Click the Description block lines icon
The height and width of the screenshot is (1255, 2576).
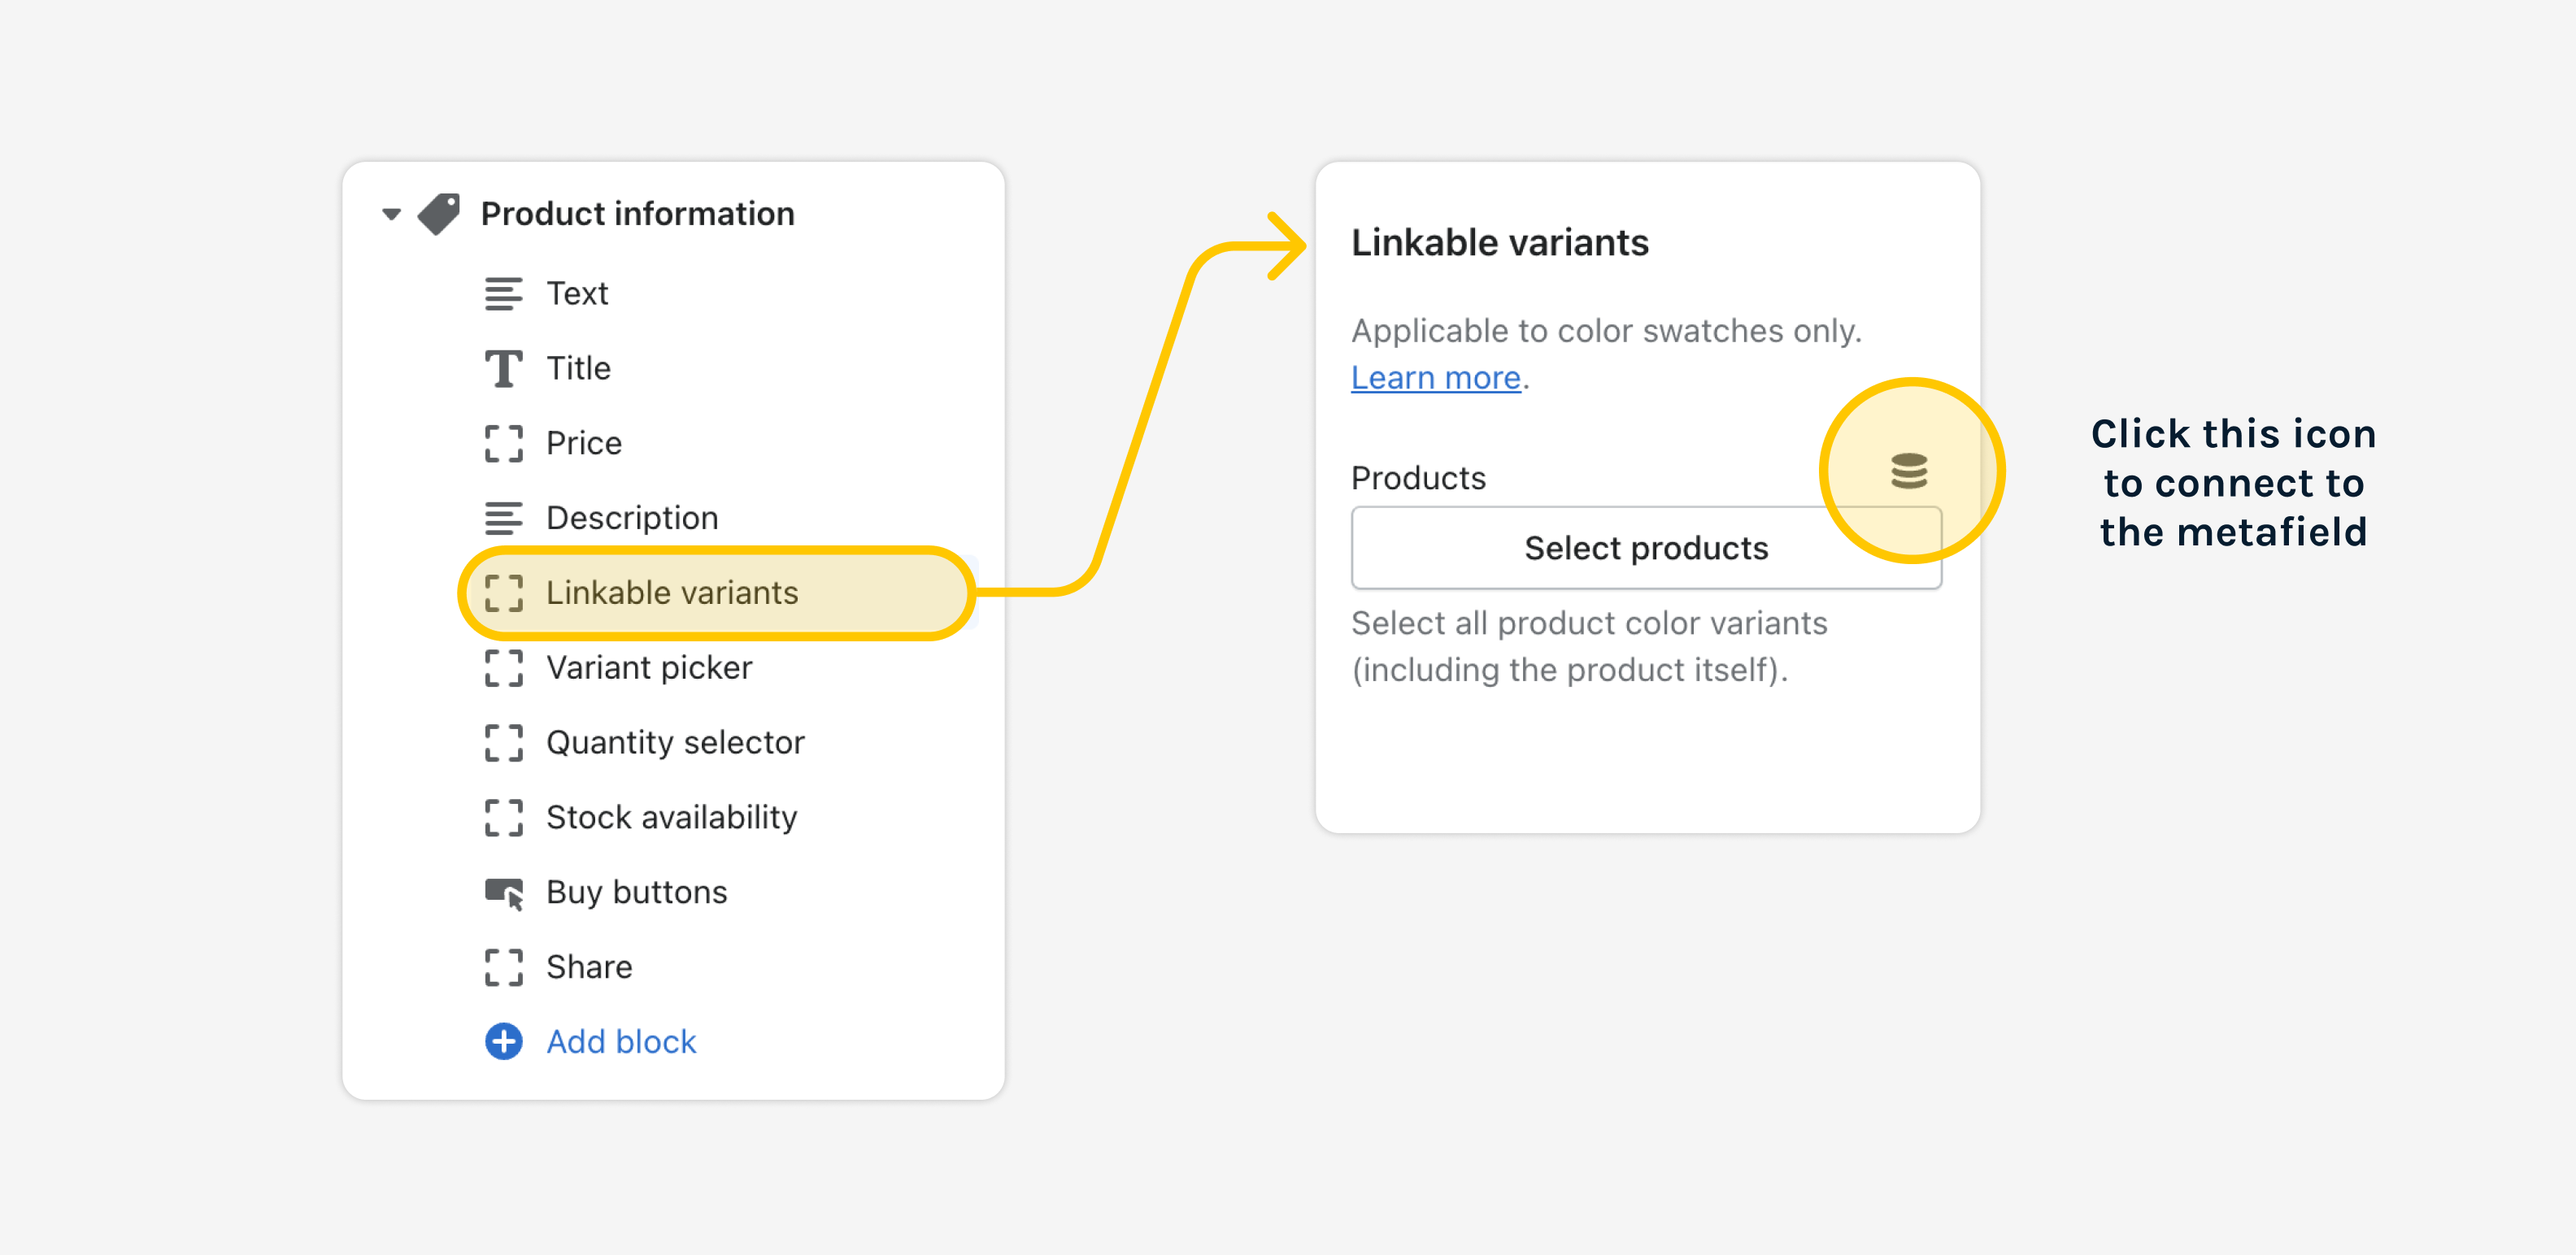pyautogui.click(x=503, y=518)
